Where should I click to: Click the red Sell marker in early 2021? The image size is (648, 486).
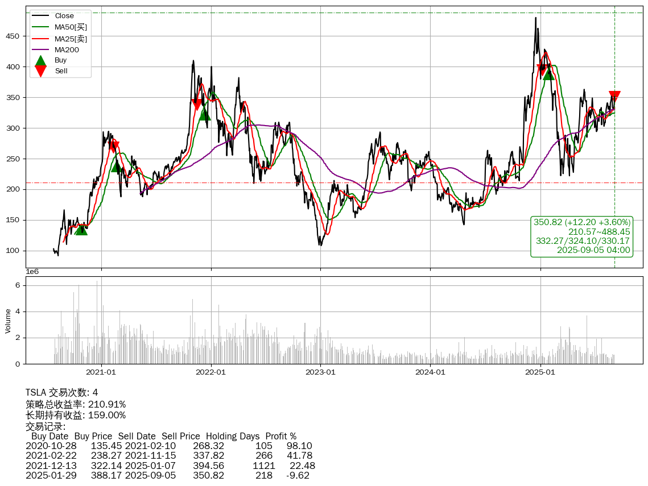point(114,147)
